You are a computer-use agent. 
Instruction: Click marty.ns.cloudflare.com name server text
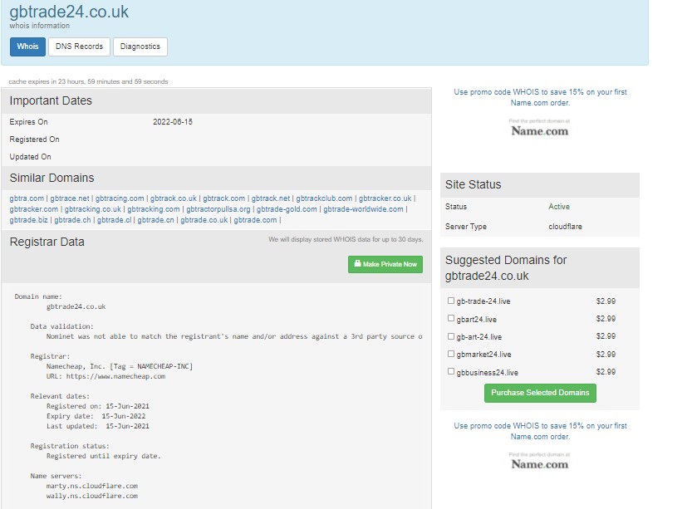click(x=91, y=486)
